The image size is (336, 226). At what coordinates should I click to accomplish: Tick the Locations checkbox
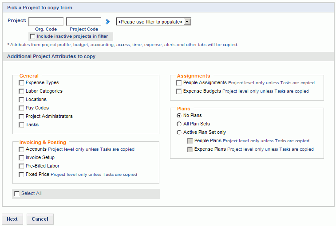[x=21, y=100]
